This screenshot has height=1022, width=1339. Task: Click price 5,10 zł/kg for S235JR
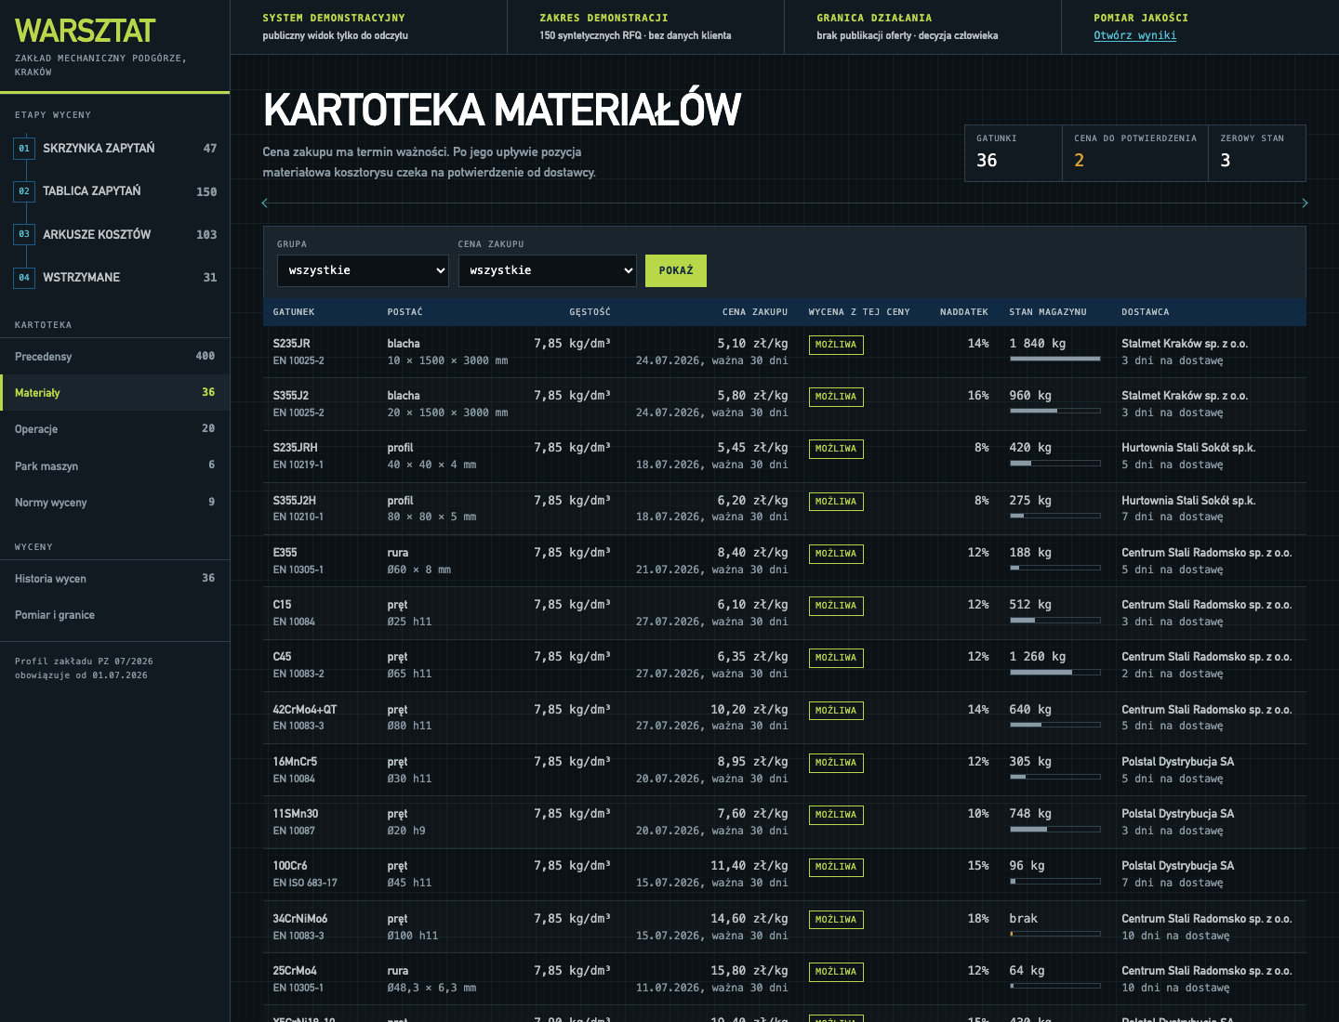point(752,343)
